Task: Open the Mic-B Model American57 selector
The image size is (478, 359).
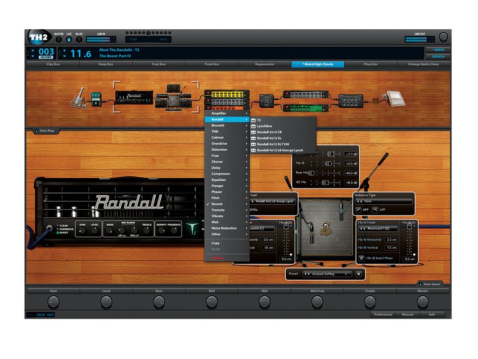Action: point(378,228)
